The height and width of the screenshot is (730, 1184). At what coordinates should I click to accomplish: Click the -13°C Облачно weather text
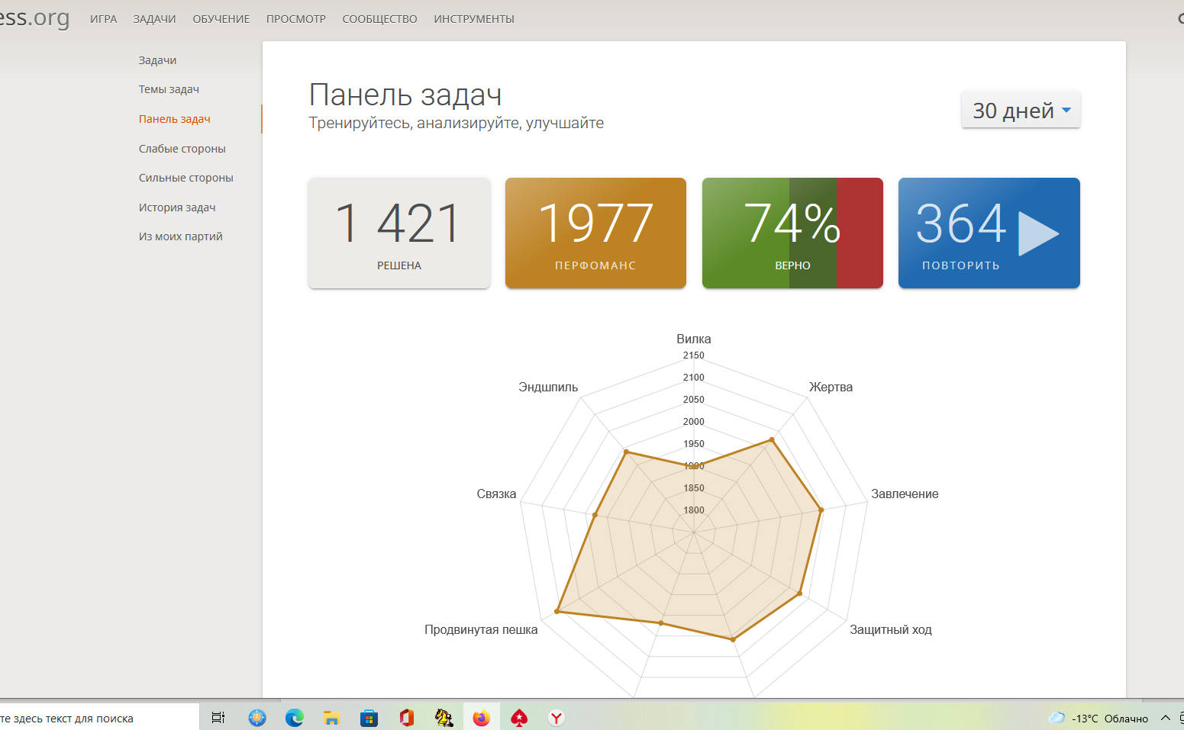coord(1110,719)
